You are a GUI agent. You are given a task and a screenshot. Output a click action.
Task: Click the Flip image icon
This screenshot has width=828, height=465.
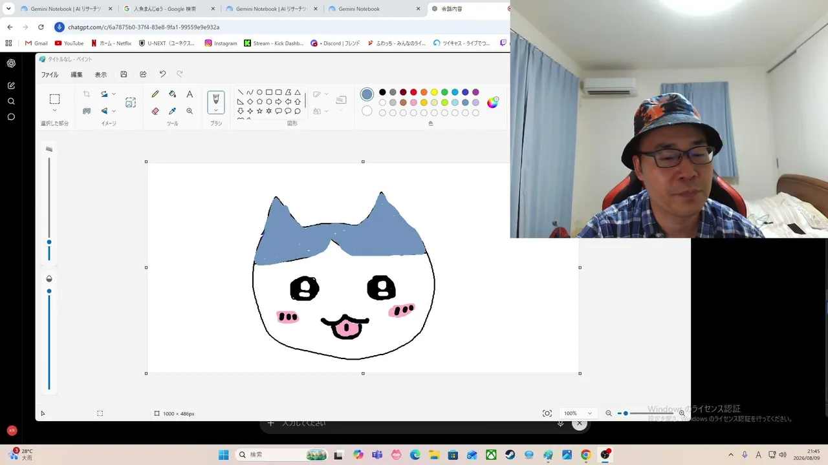click(x=103, y=111)
